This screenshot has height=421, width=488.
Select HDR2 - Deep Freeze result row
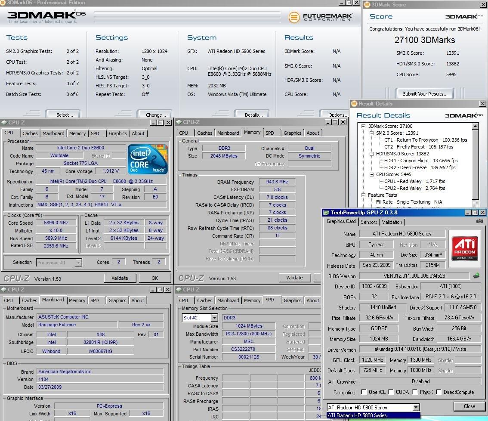tap(420, 167)
